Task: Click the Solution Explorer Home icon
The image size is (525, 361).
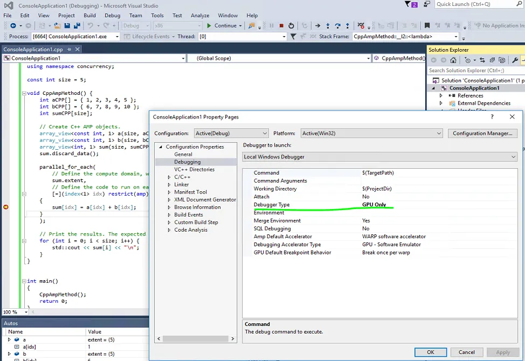Action: pyautogui.click(x=454, y=60)
